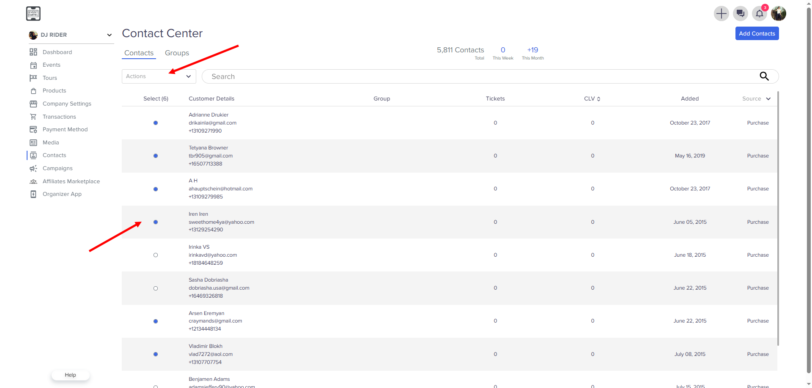Image resolution: width=812 pixels, height=388 pixels.
Task: Open the Dashboard sidebar icon
Action: point(33,52)
